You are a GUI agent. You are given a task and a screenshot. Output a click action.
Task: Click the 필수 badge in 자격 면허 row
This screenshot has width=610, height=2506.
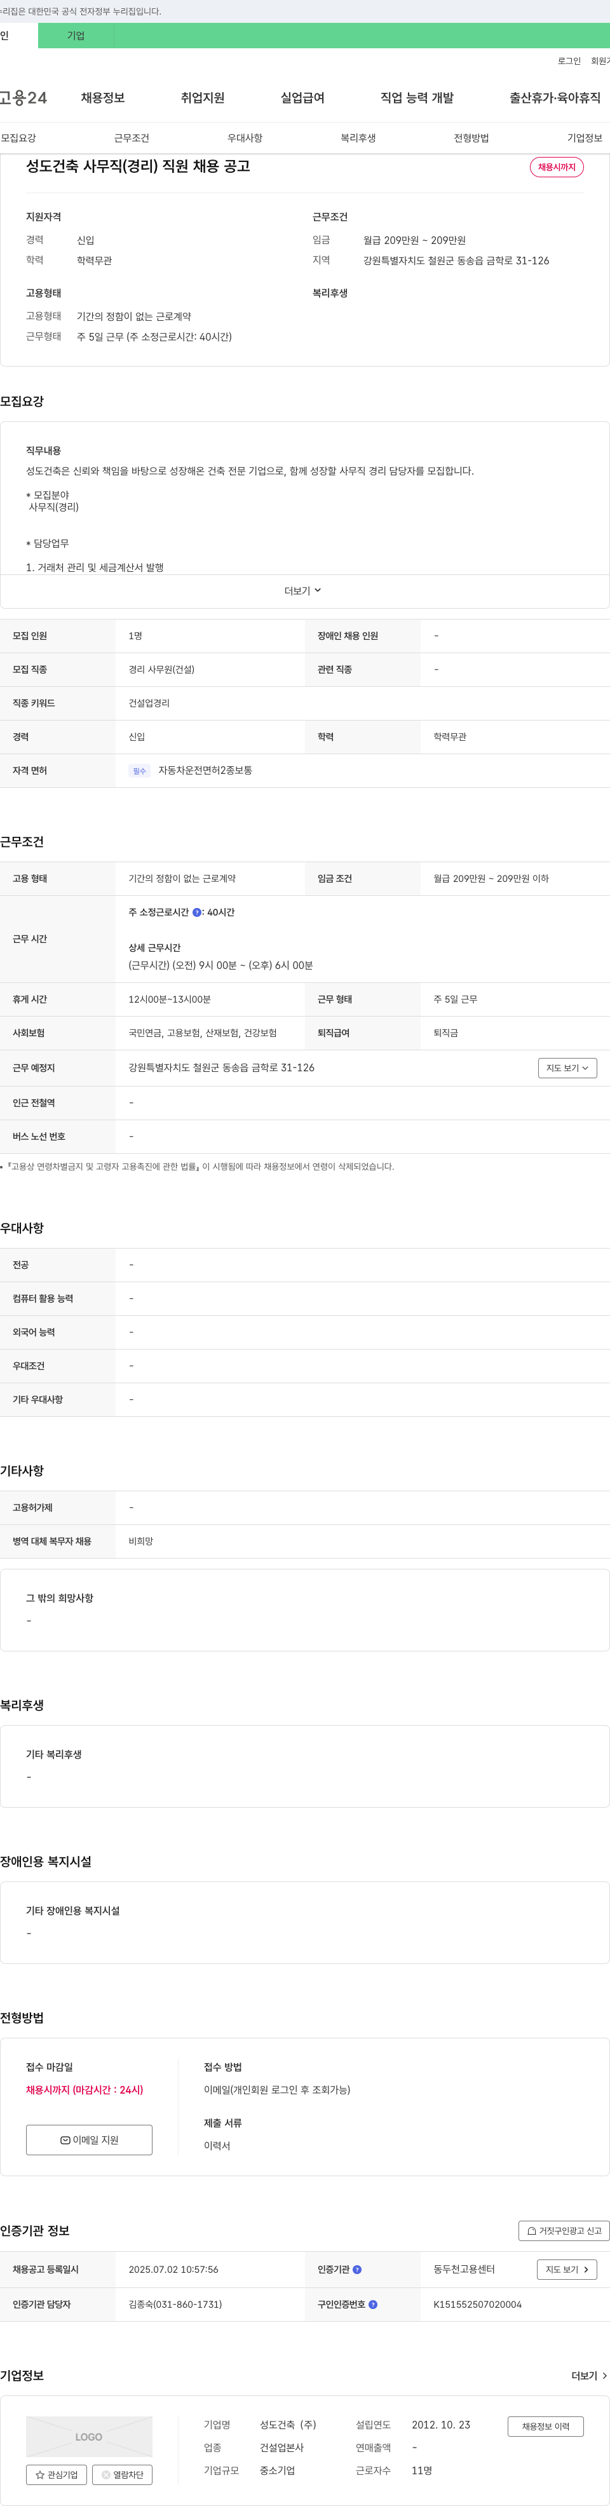[139, 771]
